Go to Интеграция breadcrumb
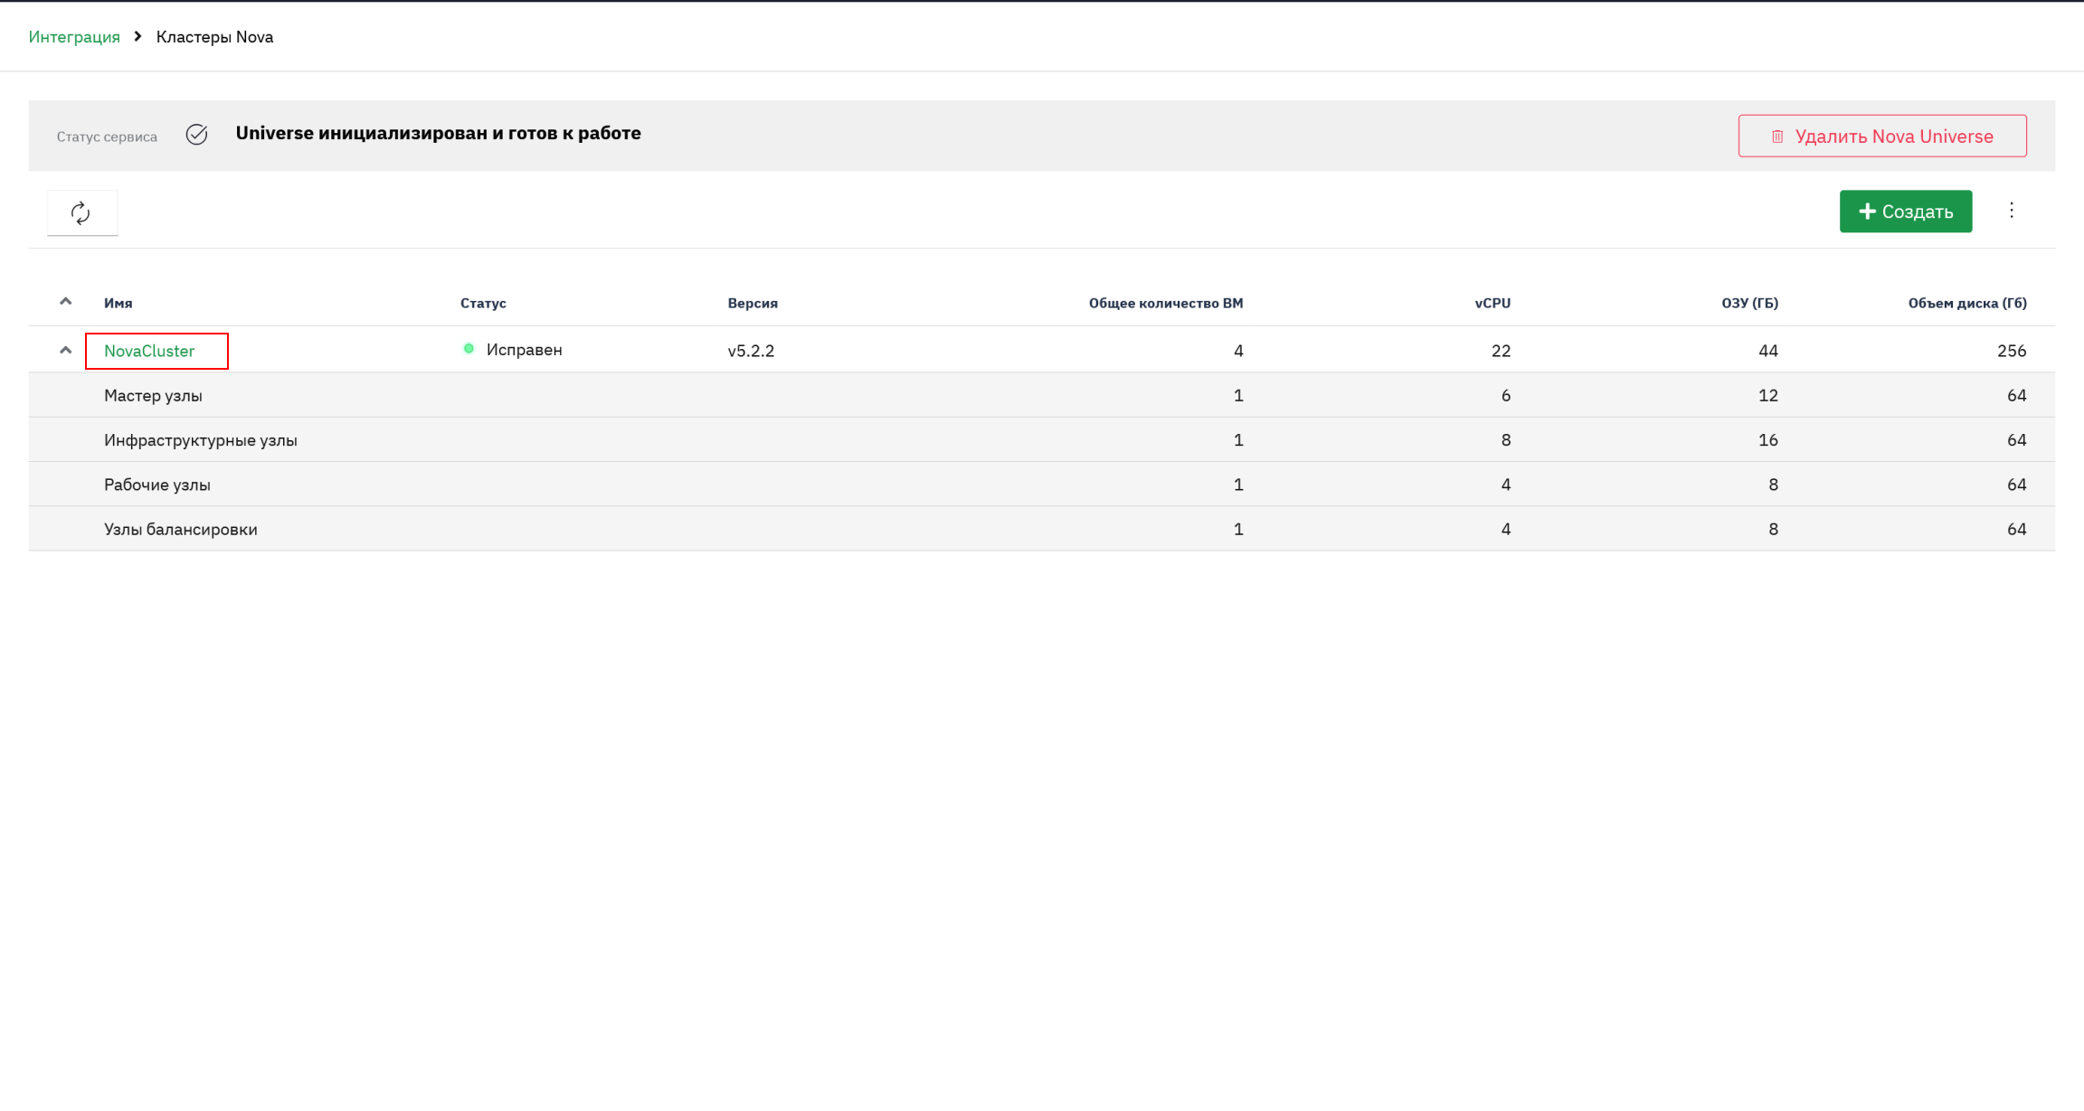The height and width of the screenshot is (1111, 2084). (x=74, y=37)
